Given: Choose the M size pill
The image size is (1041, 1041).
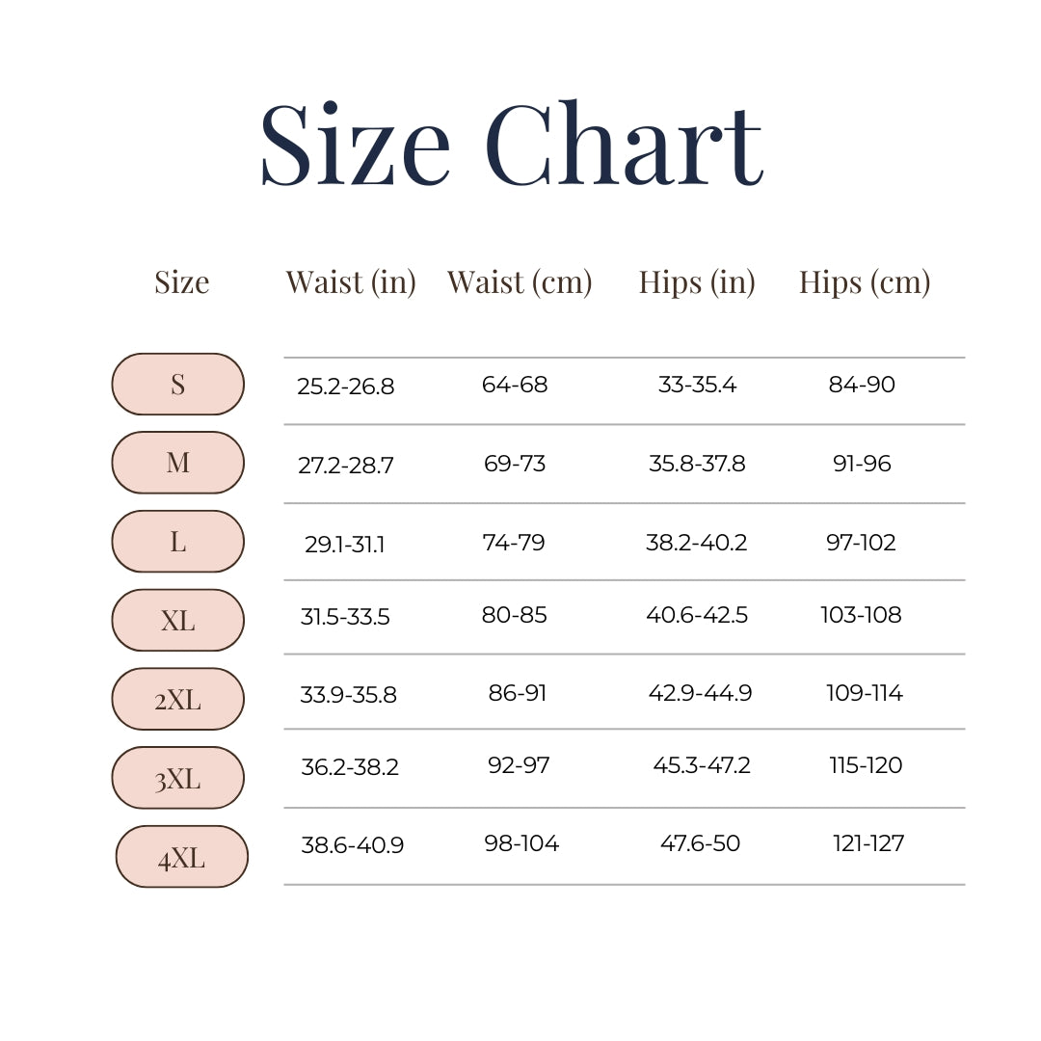Looking at the screenshot, I should [x=178, y=463].
